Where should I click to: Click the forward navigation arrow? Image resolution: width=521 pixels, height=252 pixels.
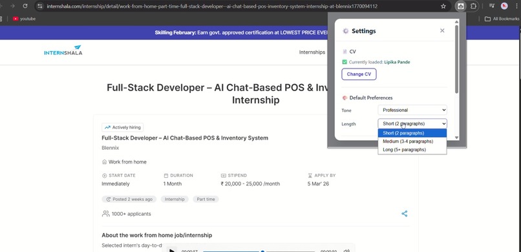click(x=13, y=6)
